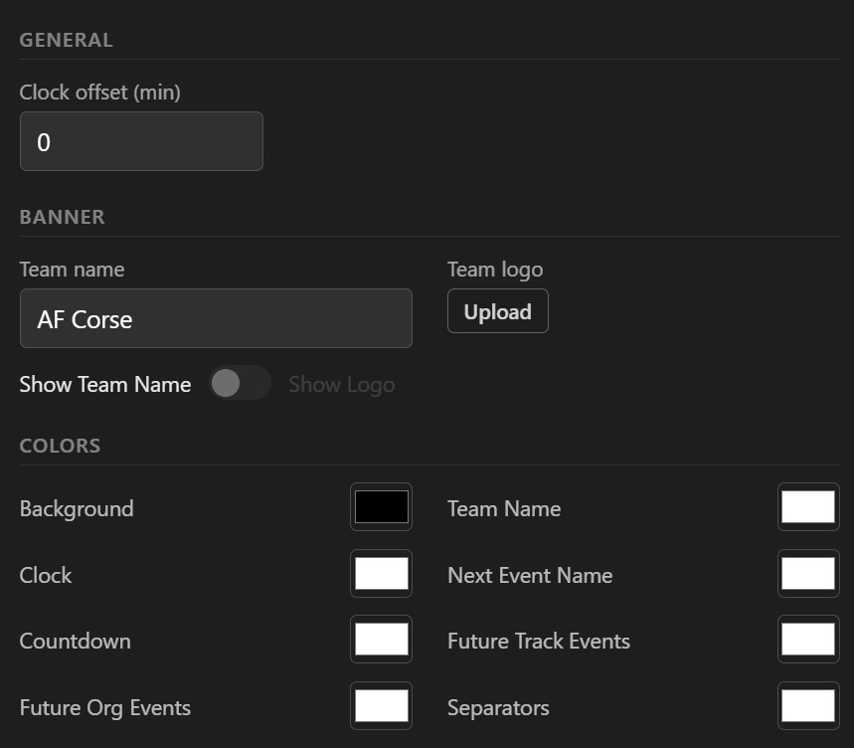Open the Next Event Name color picker

click(x=807, y=573)
